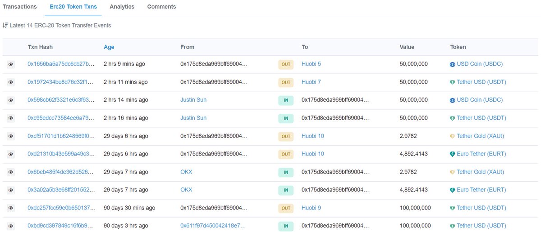The width and height of the screenshot is (541, 232).
Task: Switch to the Analytics tab
Action: [122, 7]
